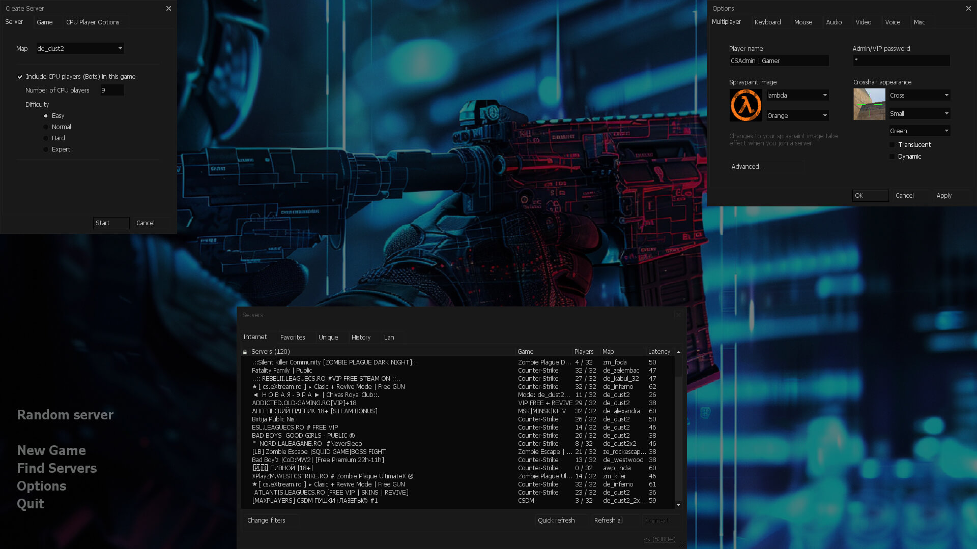
Task: Sort servers by Players column header
Action: tap(586, 352)
